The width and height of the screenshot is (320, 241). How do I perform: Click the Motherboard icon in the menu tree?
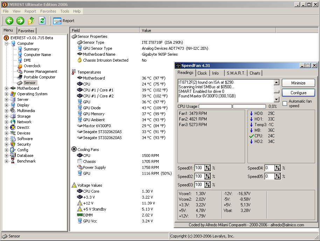(13, 88)
